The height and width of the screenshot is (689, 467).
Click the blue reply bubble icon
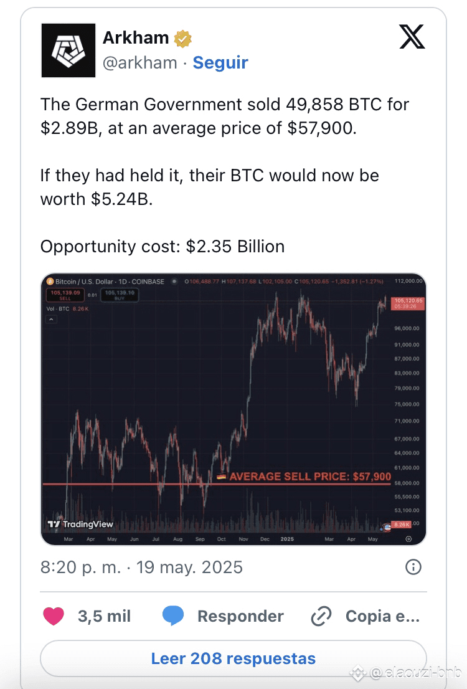pos(173,615)
